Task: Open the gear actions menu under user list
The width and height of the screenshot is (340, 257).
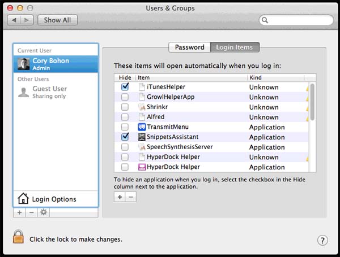Action: coord(44,212)
